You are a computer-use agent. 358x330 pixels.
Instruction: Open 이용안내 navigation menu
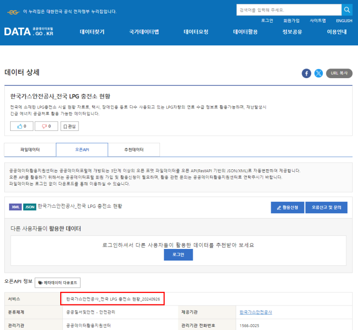(337, 32)
